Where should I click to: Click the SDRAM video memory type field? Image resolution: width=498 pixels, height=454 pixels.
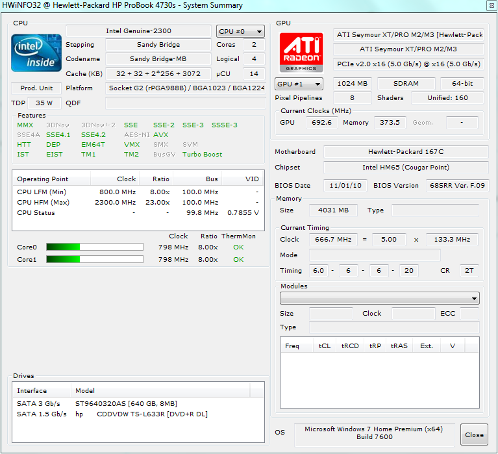pos(406,84)
